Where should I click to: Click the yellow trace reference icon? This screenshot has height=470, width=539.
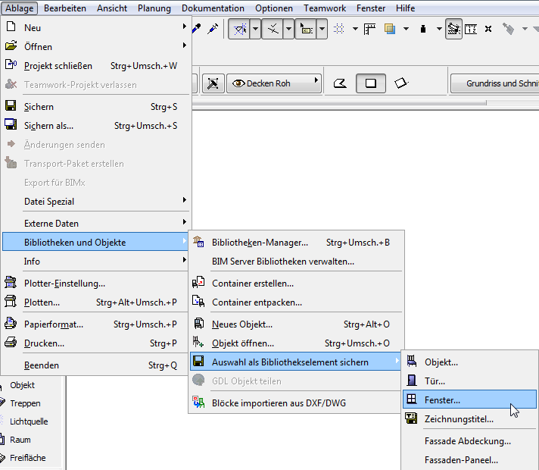389,29
